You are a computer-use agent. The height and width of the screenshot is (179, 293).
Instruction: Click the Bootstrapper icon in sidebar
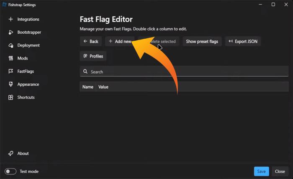10,32
